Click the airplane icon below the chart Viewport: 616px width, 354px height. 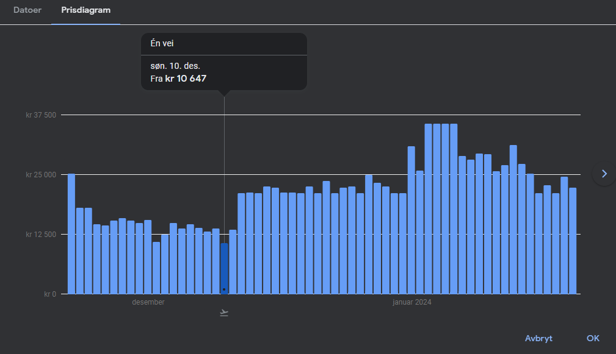(x=224, y=313)
